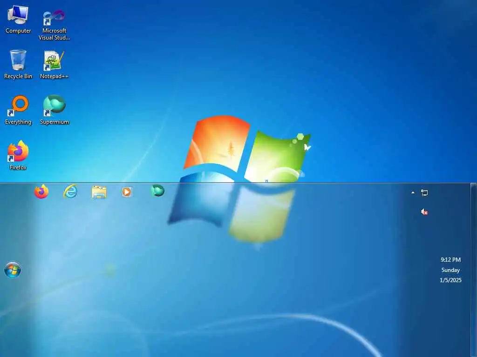The height and width of the screenshot is (357, 477).
Task: Click the Show desktop button strip
Action: click(473, 270)
